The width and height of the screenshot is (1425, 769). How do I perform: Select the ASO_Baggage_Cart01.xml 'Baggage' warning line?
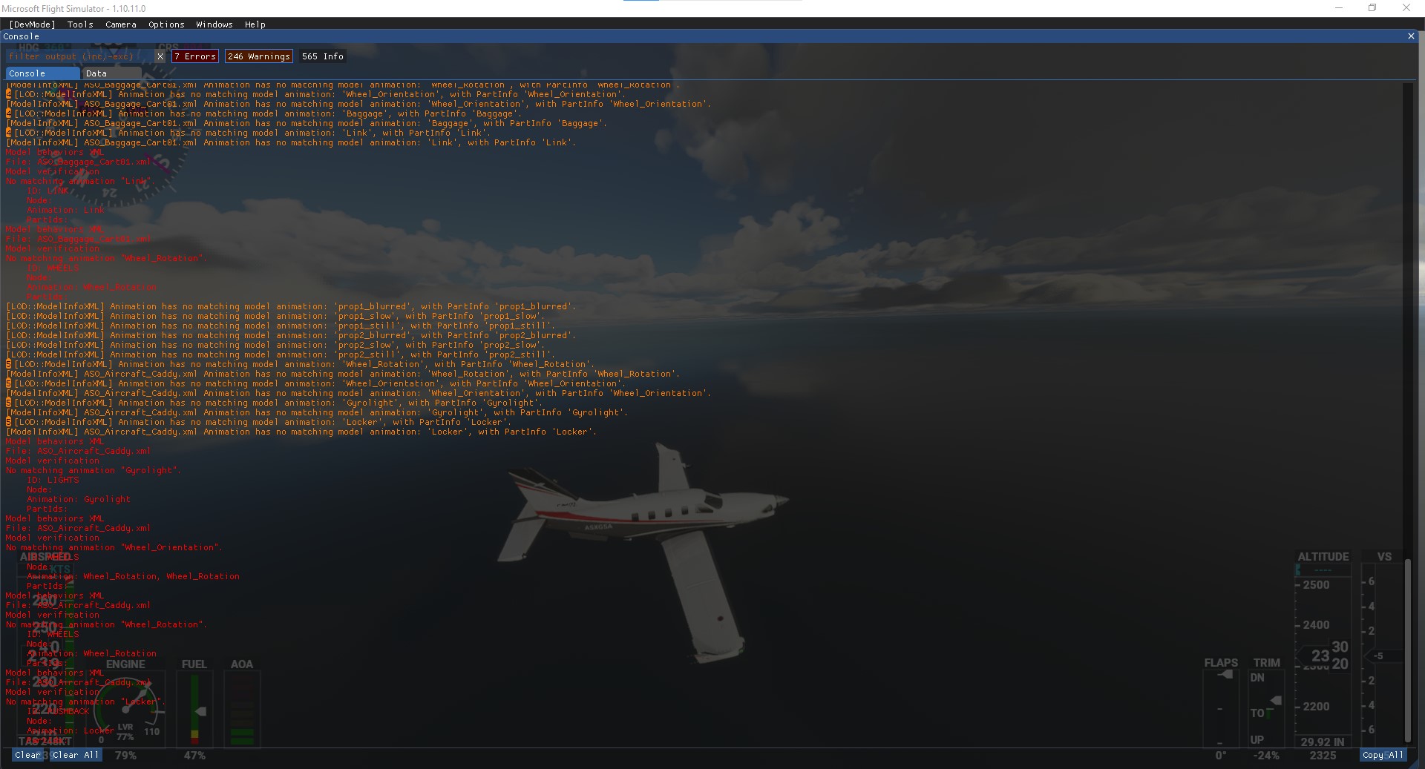307,123
